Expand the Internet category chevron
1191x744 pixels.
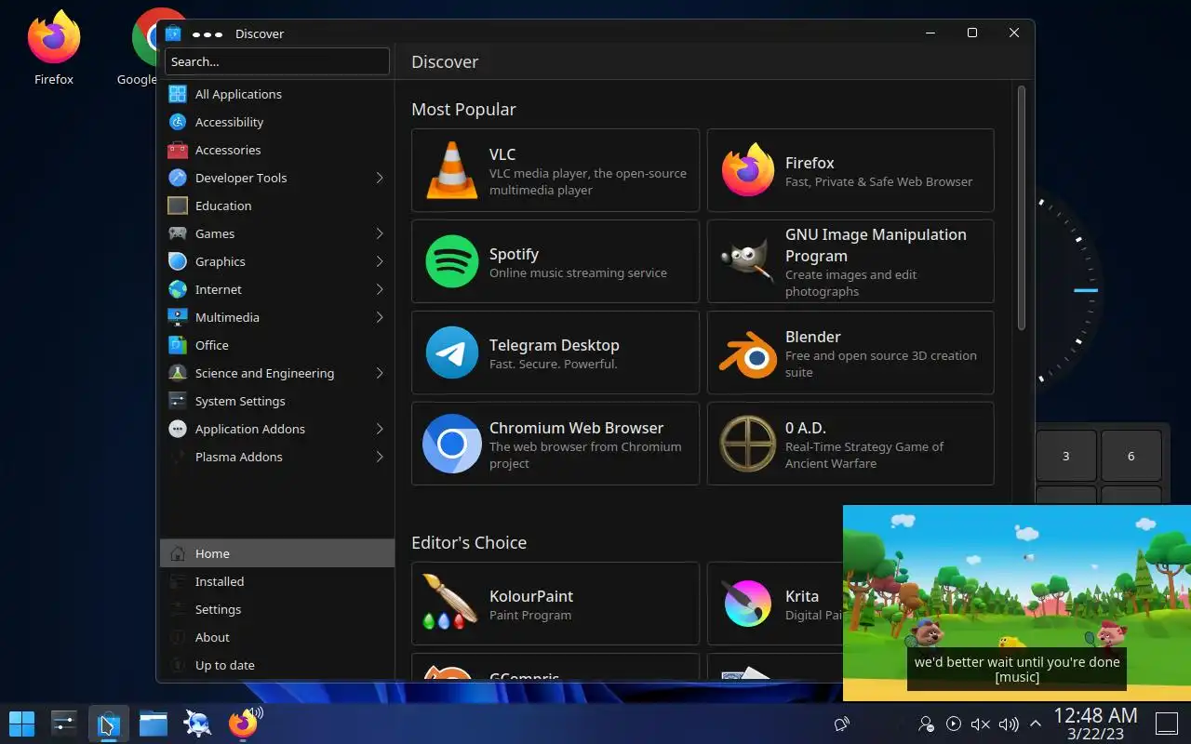coord(380,289)
